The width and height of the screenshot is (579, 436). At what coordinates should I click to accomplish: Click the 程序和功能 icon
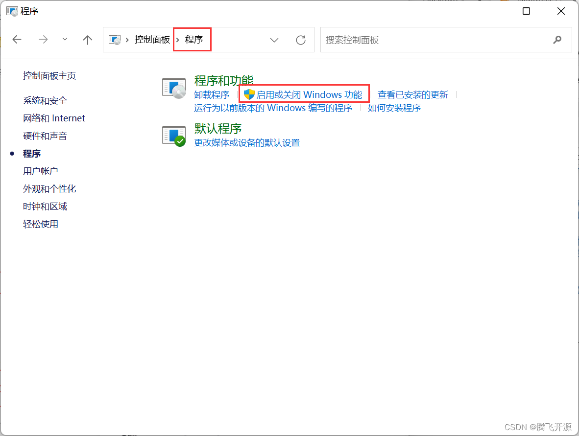point(174,88)
